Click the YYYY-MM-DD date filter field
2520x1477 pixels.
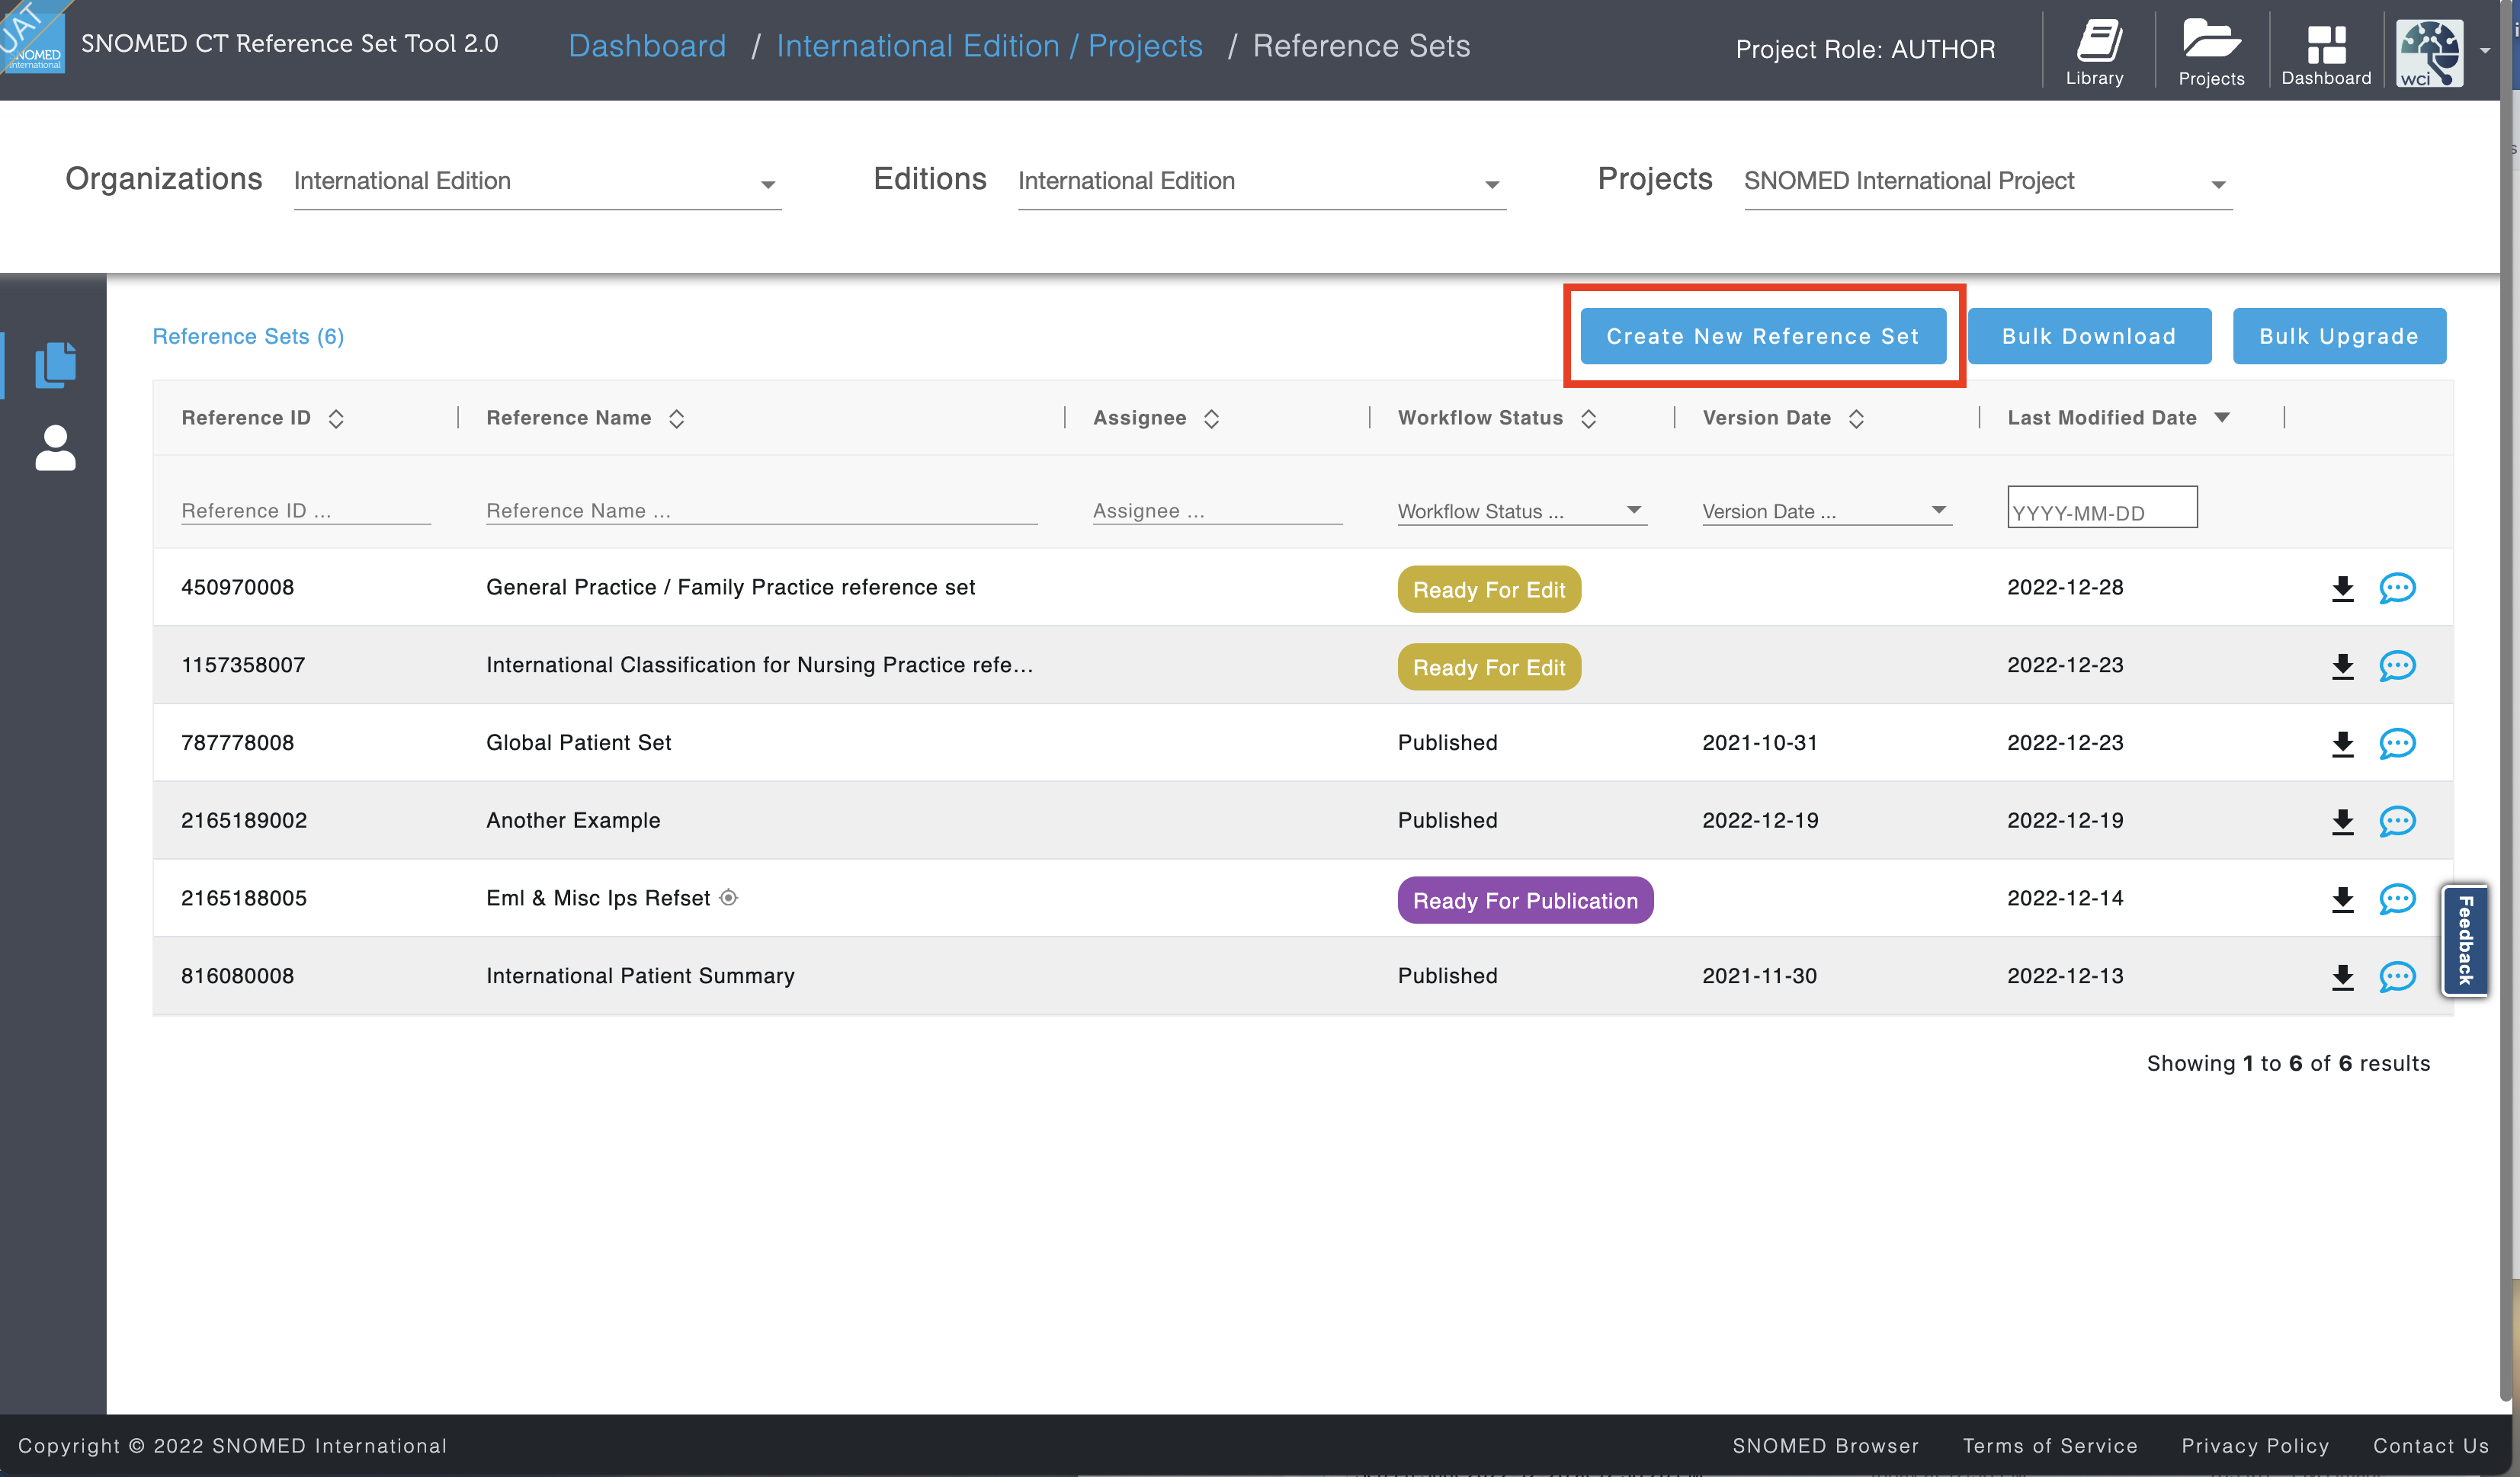[x=2102, y=507]
